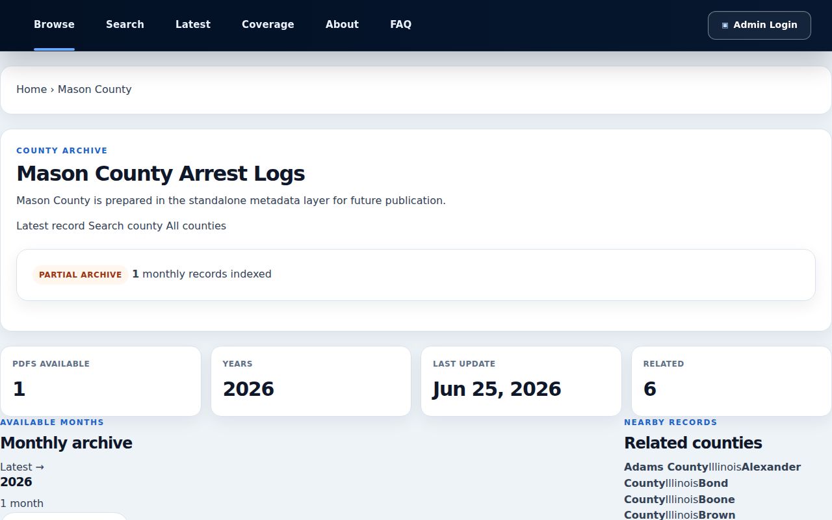
Task: Go to the Search nav item
Action: [125, 25]
